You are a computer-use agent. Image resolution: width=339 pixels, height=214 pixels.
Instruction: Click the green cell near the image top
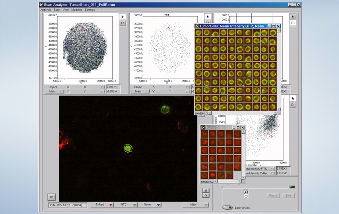point(165,109)
